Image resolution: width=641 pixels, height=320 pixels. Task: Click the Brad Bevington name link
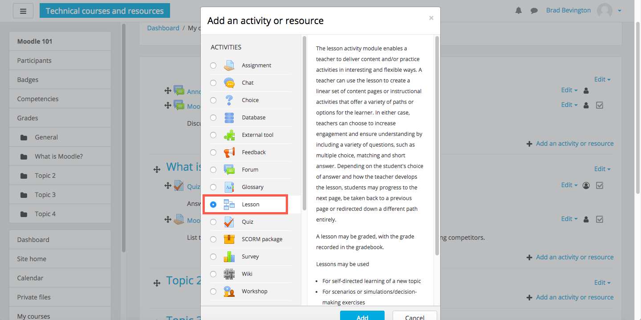568,10
